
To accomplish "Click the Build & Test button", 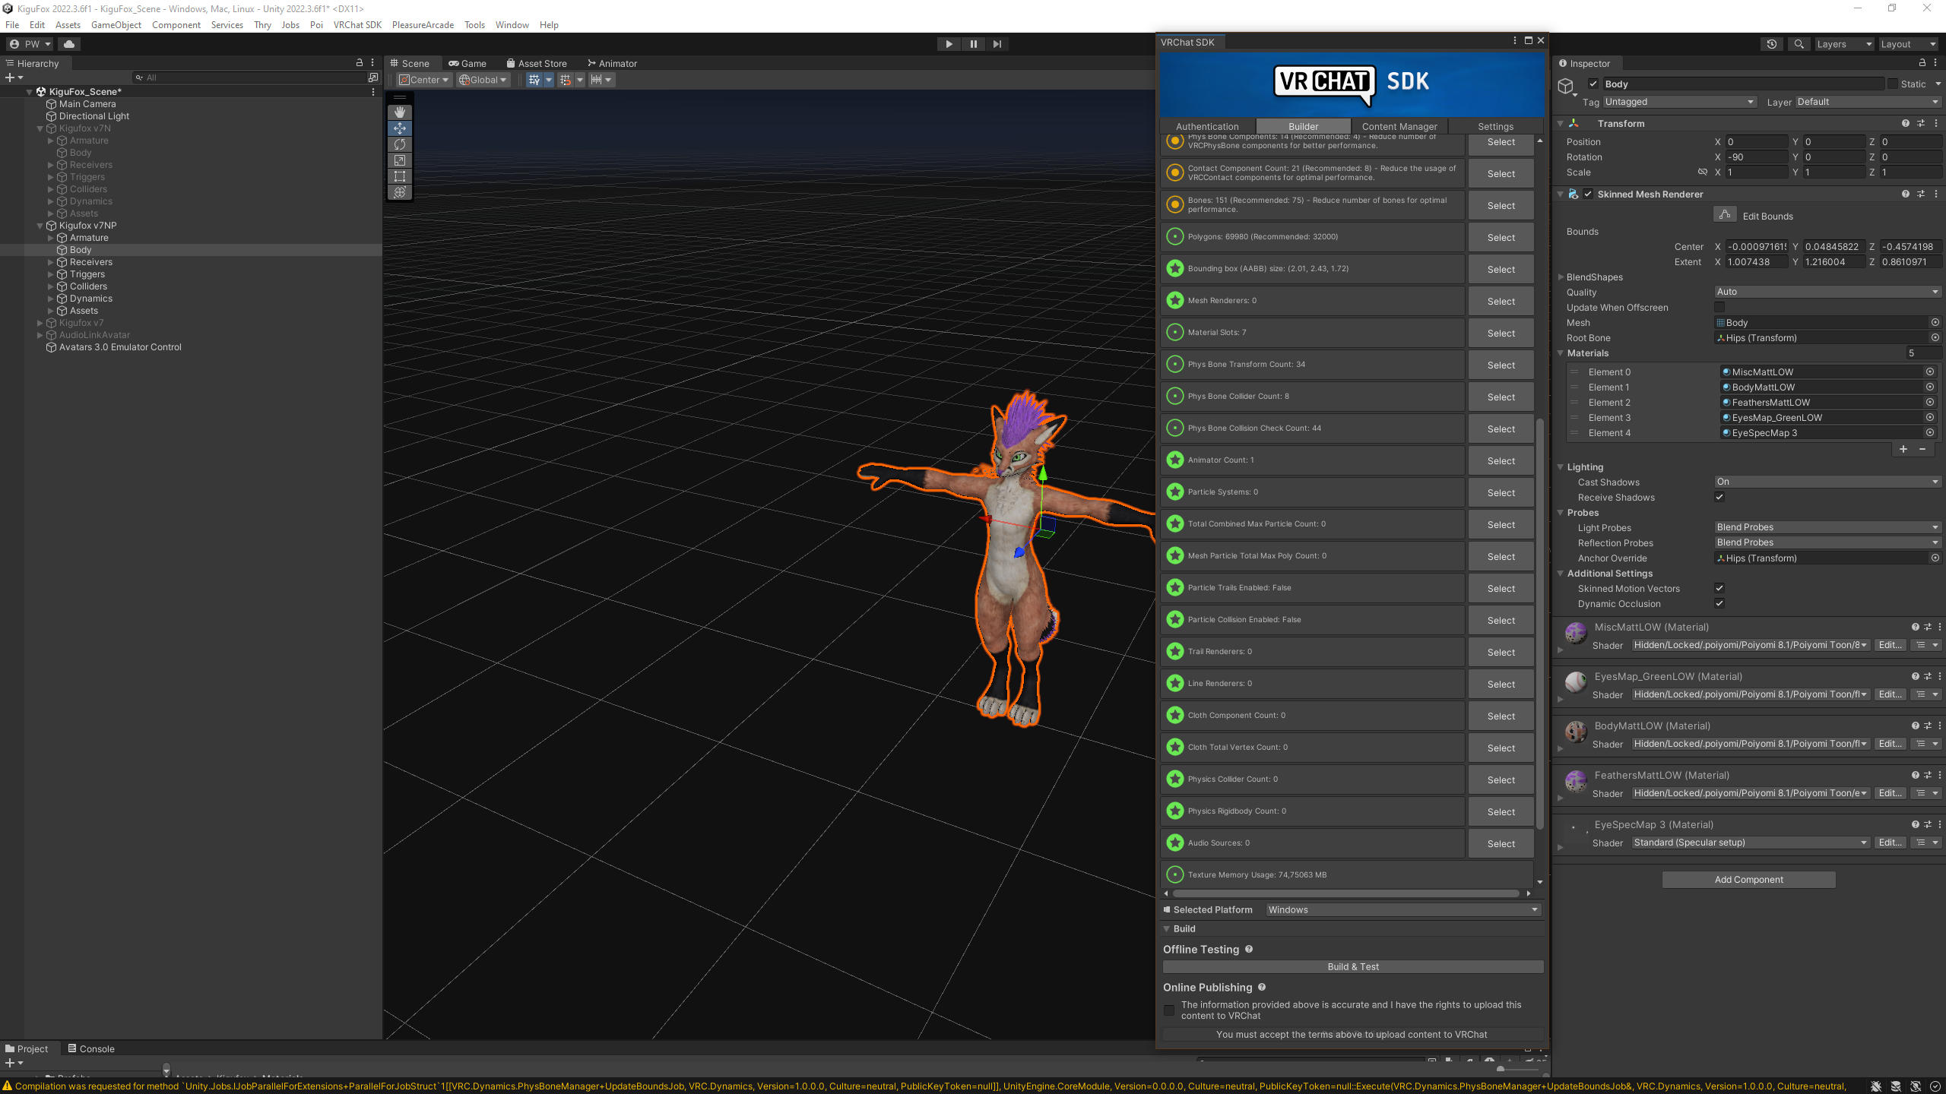I will (1353, 966).
